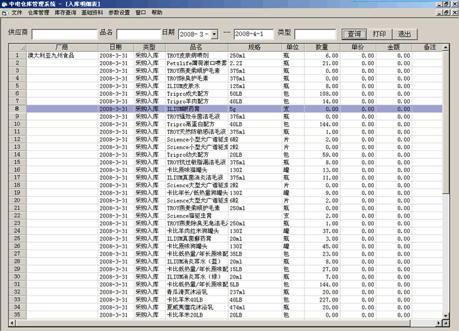459x331 pixels.
Task: Click the 数量 column header
Action: point(322,47)
